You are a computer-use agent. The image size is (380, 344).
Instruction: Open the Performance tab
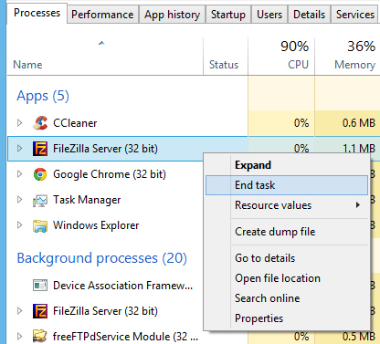(x=102, y=15)
